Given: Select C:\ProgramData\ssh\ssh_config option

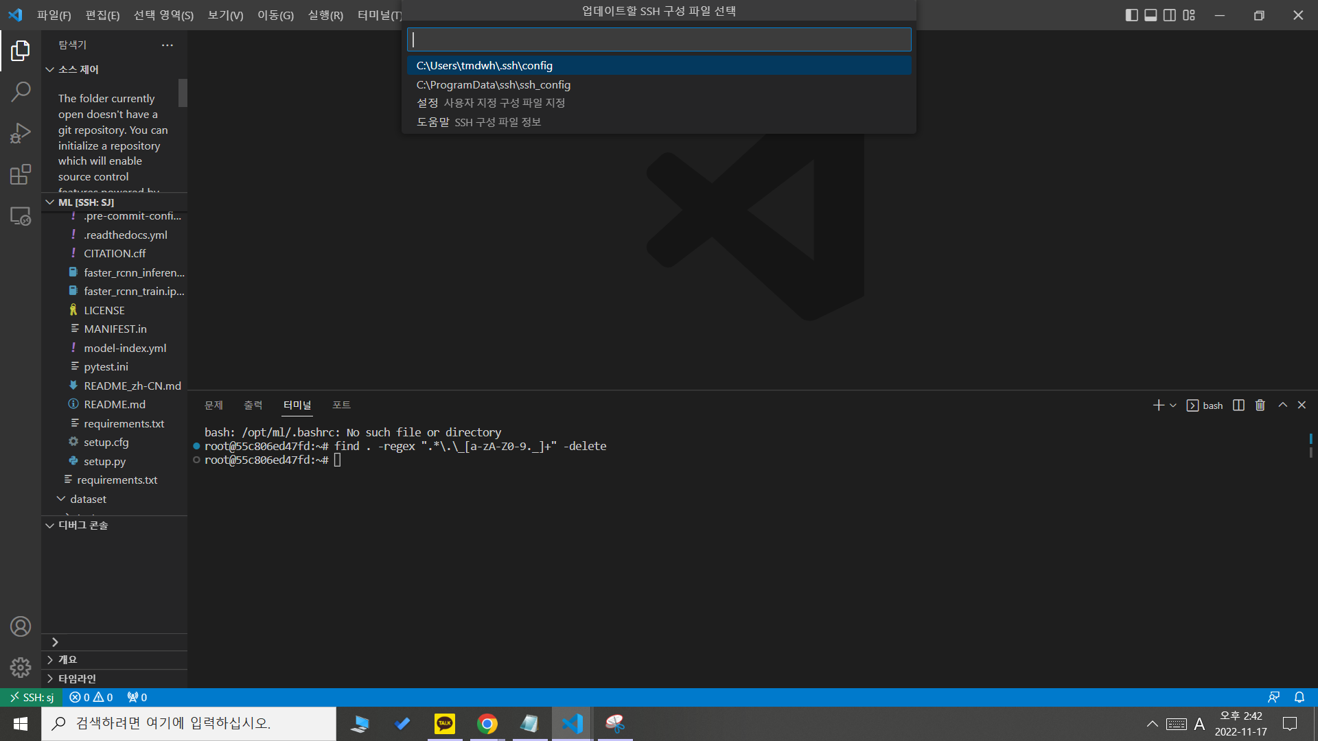Looking at the screenshot, I should tap(493, 84).
